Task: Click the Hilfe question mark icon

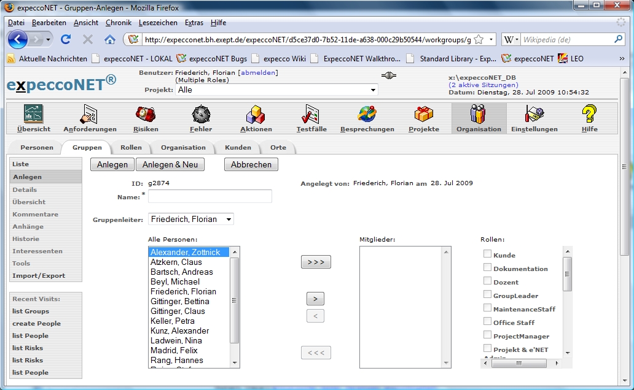Action: 589,114
